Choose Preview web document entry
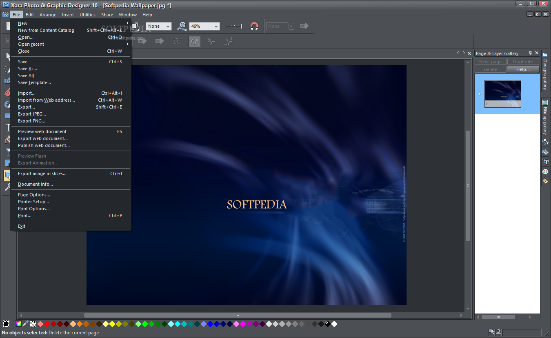Viewport: 551px width, 338px height. 42,131
